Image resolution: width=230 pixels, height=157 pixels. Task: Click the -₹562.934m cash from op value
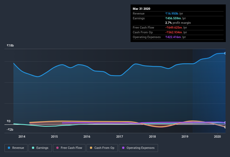174,32
